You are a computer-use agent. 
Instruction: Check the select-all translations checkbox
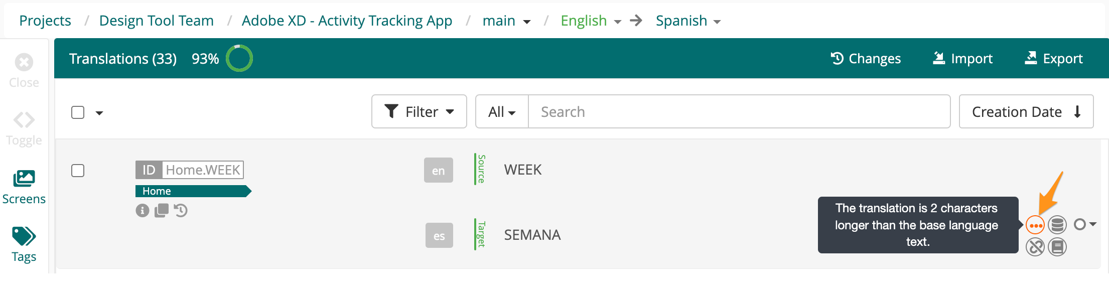78,112
